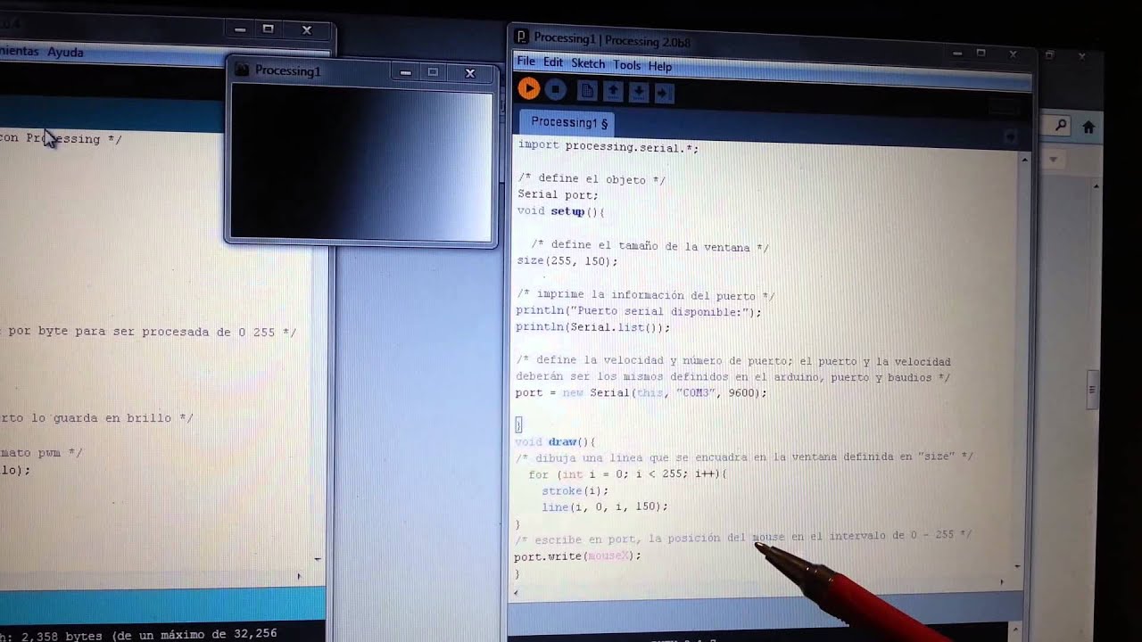1142x642 pixels.
Task: Click the line 'void setup(){'
Action: pos(561,211)
